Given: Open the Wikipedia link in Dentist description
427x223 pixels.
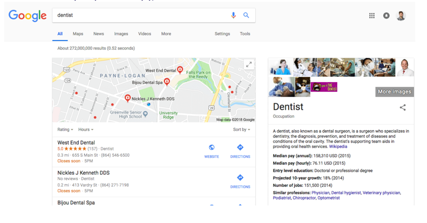Looking at the screenshot, I should 338,146.
